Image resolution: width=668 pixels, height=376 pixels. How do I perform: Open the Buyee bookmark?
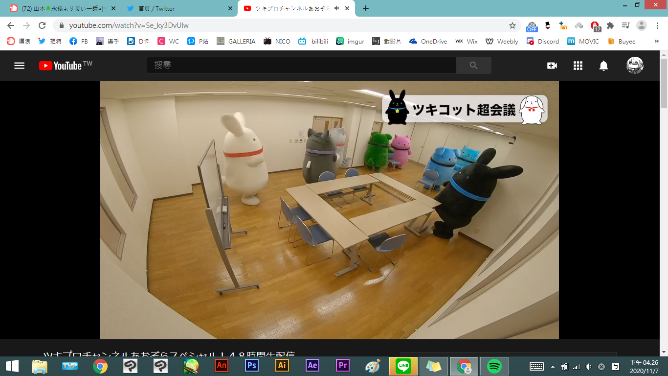click(x=621, y=42)
